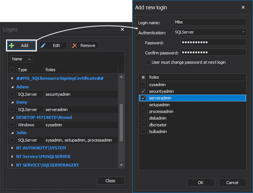This screenshot has width=253, height=193.
Task: Close the Logins dialog with X
Action: 122,29
